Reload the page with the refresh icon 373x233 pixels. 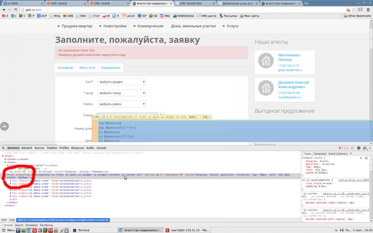[x=16, y=10]
